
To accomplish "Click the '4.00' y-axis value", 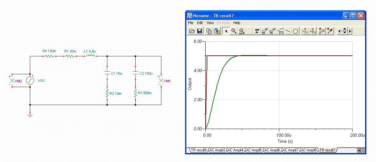I will coord(198,70).
